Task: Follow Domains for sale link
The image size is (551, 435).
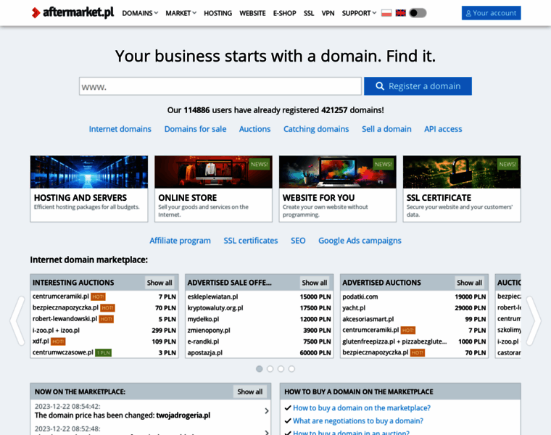Action: (x=195, y=129)
